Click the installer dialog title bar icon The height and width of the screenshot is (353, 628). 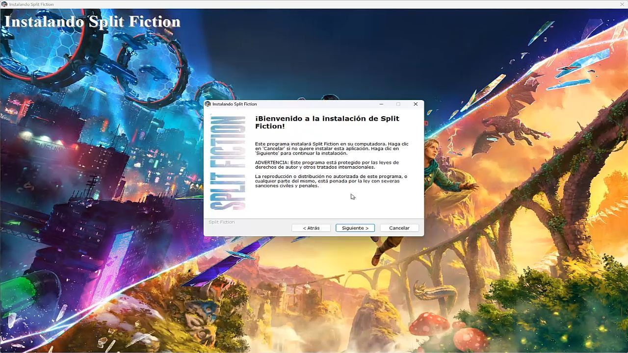208,104
